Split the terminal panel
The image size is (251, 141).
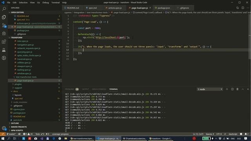pos(232,89)
